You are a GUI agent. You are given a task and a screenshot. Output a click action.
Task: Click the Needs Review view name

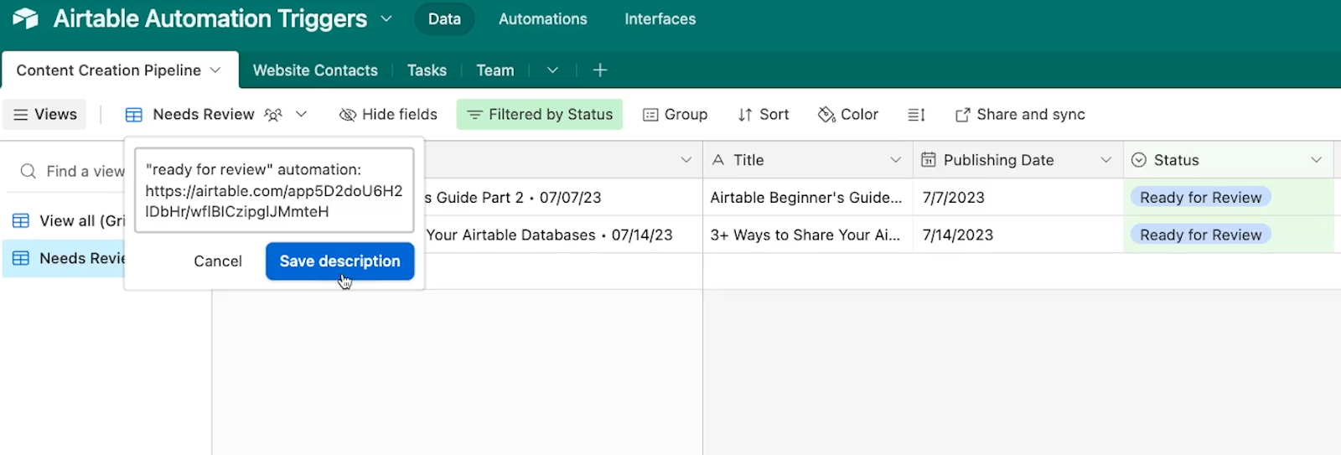coord(204,115)
